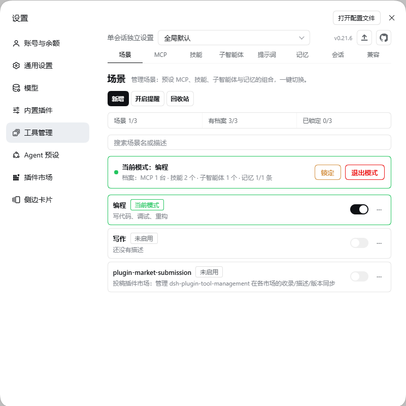Open the 回收站 button

click(180, 99)
